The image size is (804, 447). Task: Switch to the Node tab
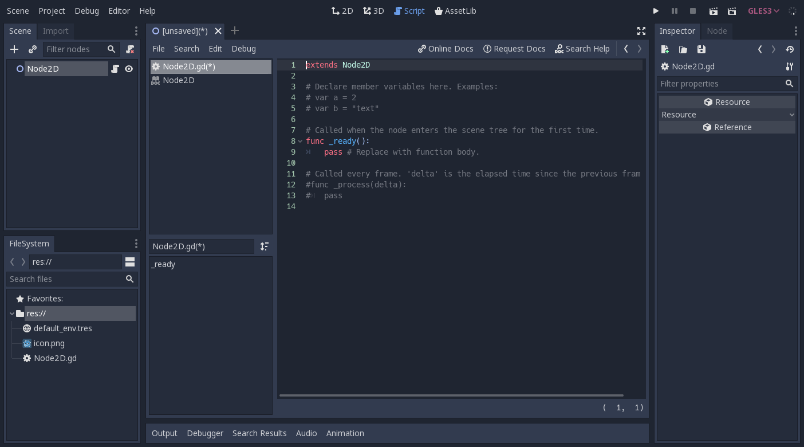[716, 31]
